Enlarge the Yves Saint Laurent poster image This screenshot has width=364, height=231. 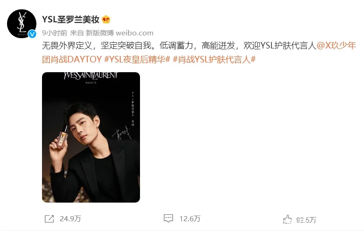click(x=91, y=137)
